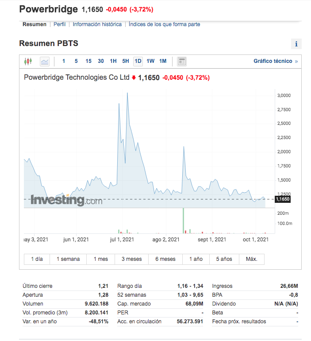Click the Resumen PBTS heading

[49, 43]
